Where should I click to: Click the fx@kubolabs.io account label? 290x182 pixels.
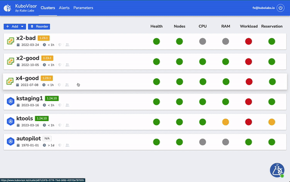tap(263, 8)
